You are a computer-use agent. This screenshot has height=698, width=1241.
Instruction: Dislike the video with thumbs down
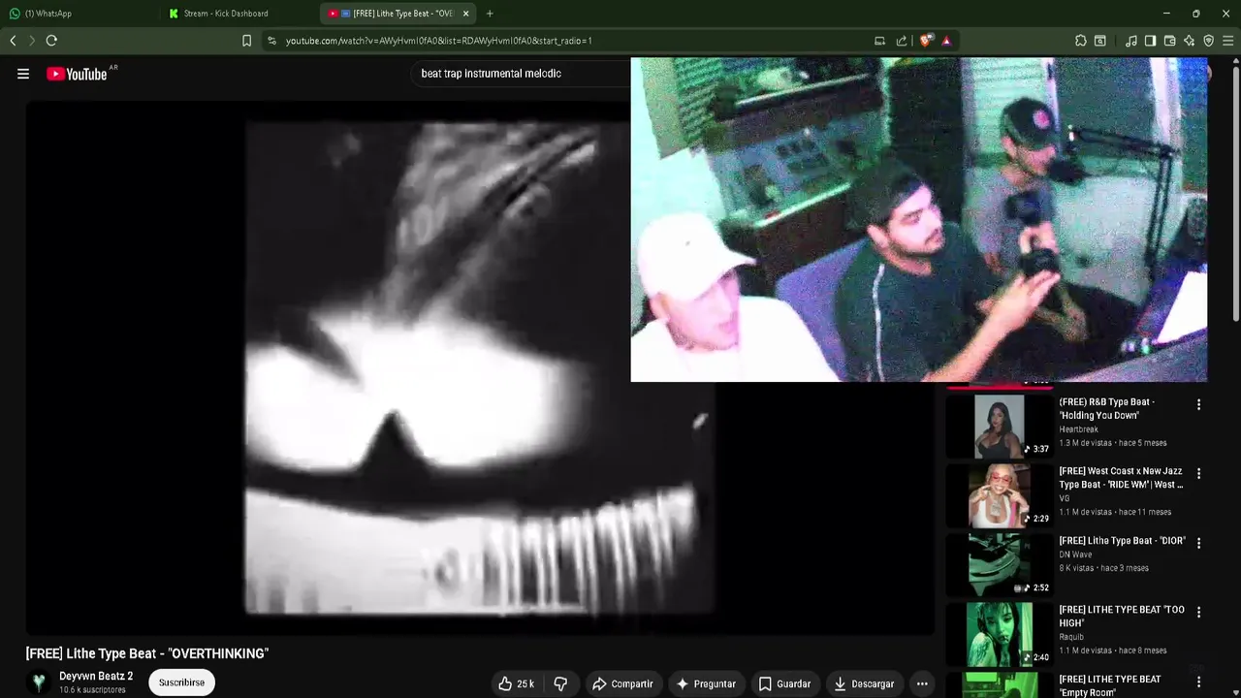click(560, 683)
